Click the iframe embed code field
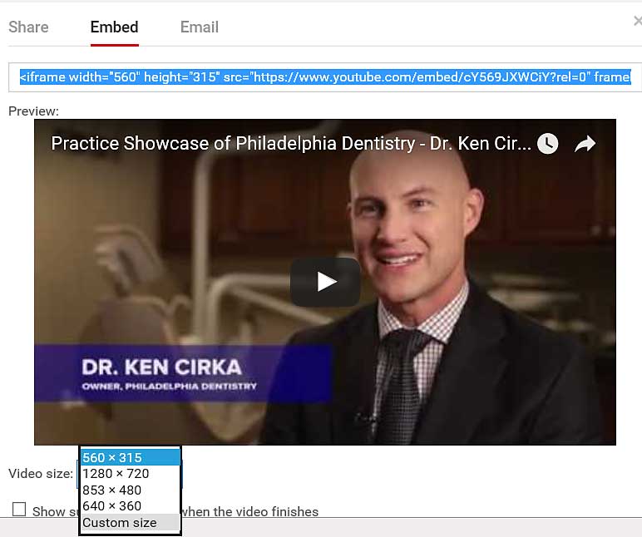Screen dimensions: 642x537 tap(325, 77)
